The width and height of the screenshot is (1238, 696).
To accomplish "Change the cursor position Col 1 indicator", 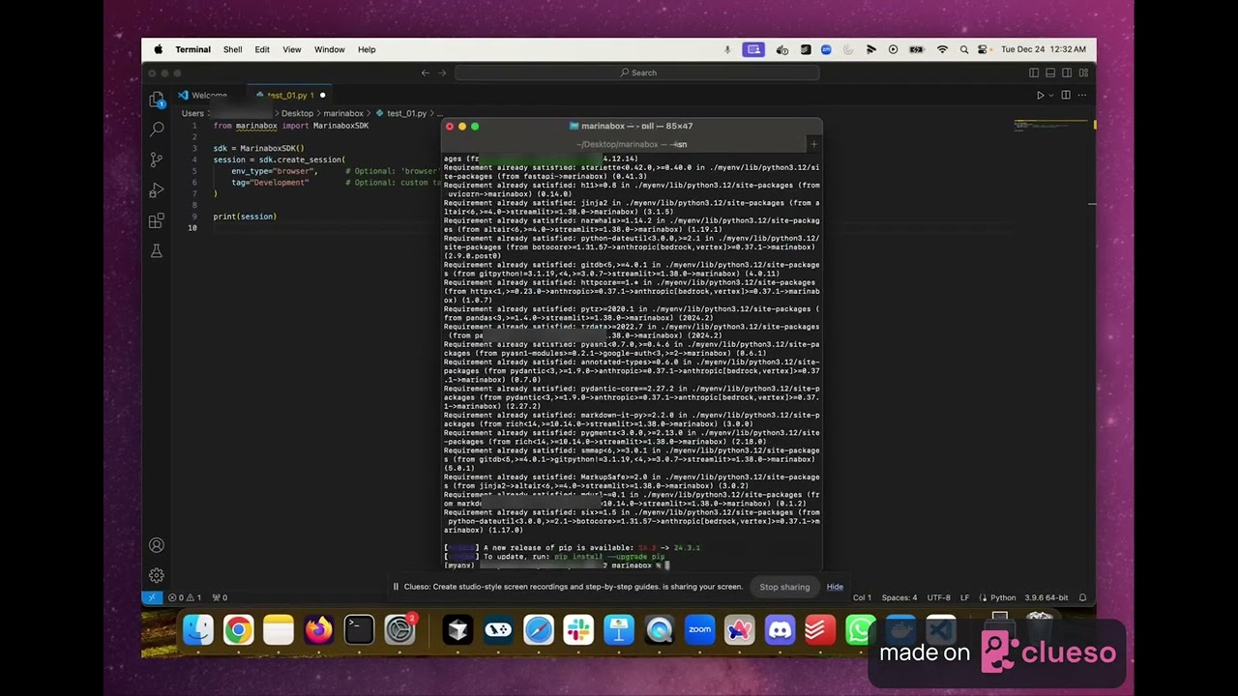I will click(x=862, y=597).
